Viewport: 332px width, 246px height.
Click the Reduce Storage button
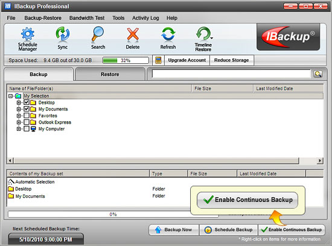pos(232,60)
